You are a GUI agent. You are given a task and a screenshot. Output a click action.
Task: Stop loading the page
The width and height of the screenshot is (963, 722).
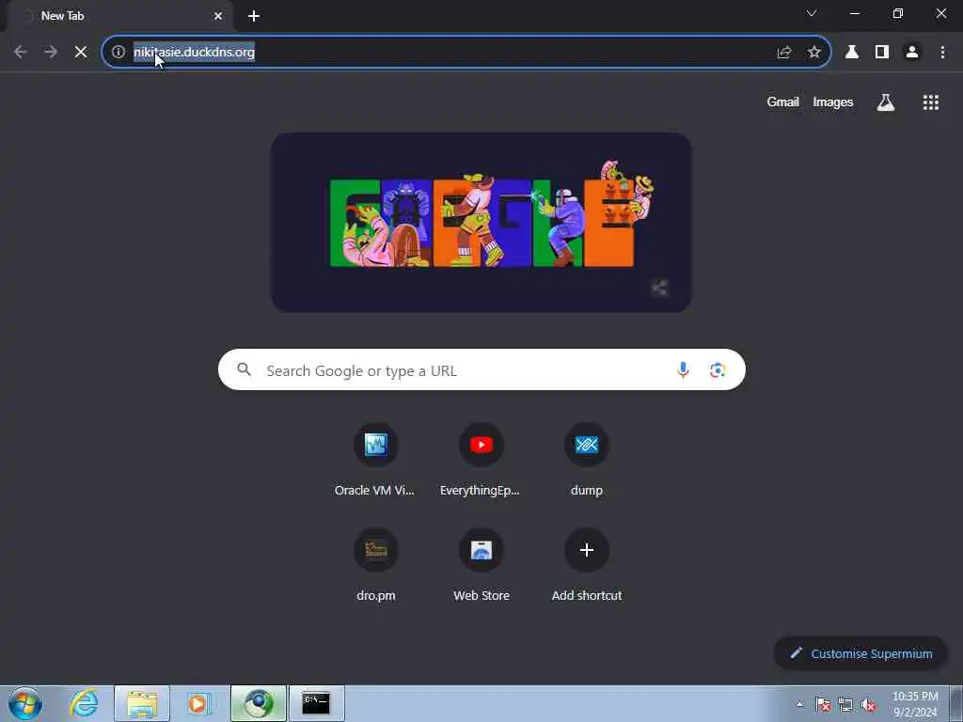[81, 53]
